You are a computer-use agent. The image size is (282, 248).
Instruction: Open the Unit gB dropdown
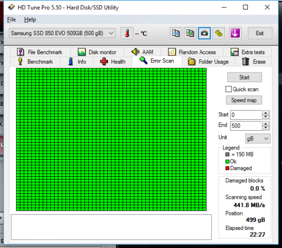pos(258,138)
